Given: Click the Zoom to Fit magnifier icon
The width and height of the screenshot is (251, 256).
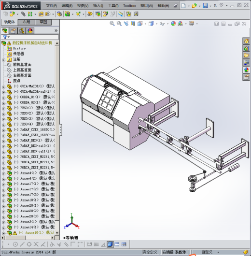Looking at the screenshot, I should [x=112, y=24].
